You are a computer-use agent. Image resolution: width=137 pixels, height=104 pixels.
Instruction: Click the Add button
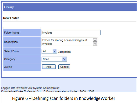click(49, 67)
